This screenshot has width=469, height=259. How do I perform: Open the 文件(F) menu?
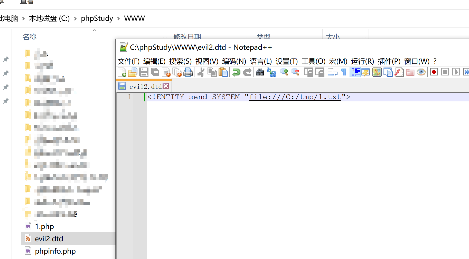pyautogui.click(x=129, y=61)
